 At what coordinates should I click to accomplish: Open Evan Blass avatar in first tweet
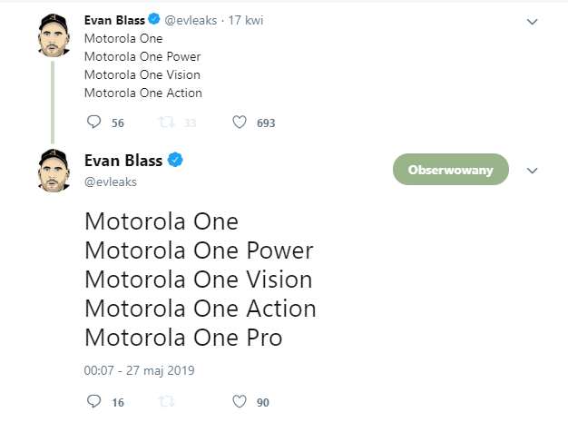click(x=54, y=35)
